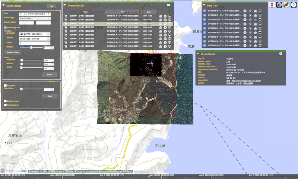
Task: Click cart icon on highlighted 01FD5531 search row
Action: [x=66, y=23]
